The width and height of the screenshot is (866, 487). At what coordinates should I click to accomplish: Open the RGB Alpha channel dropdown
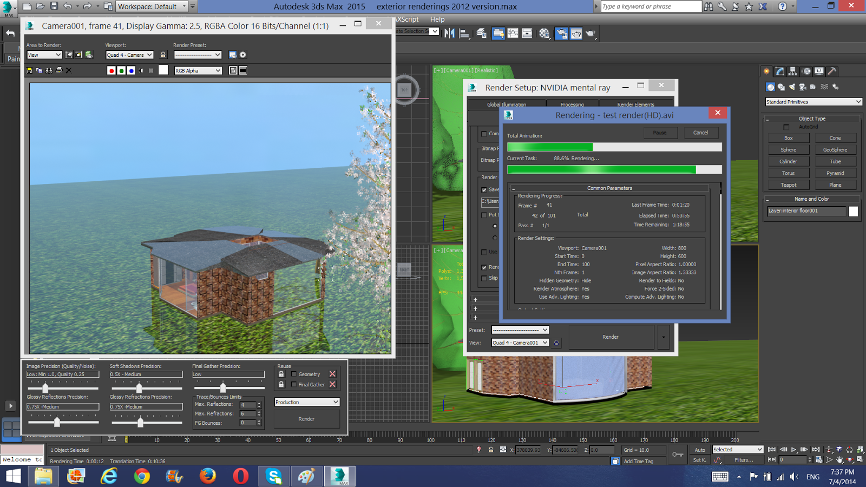click(198, 70)
